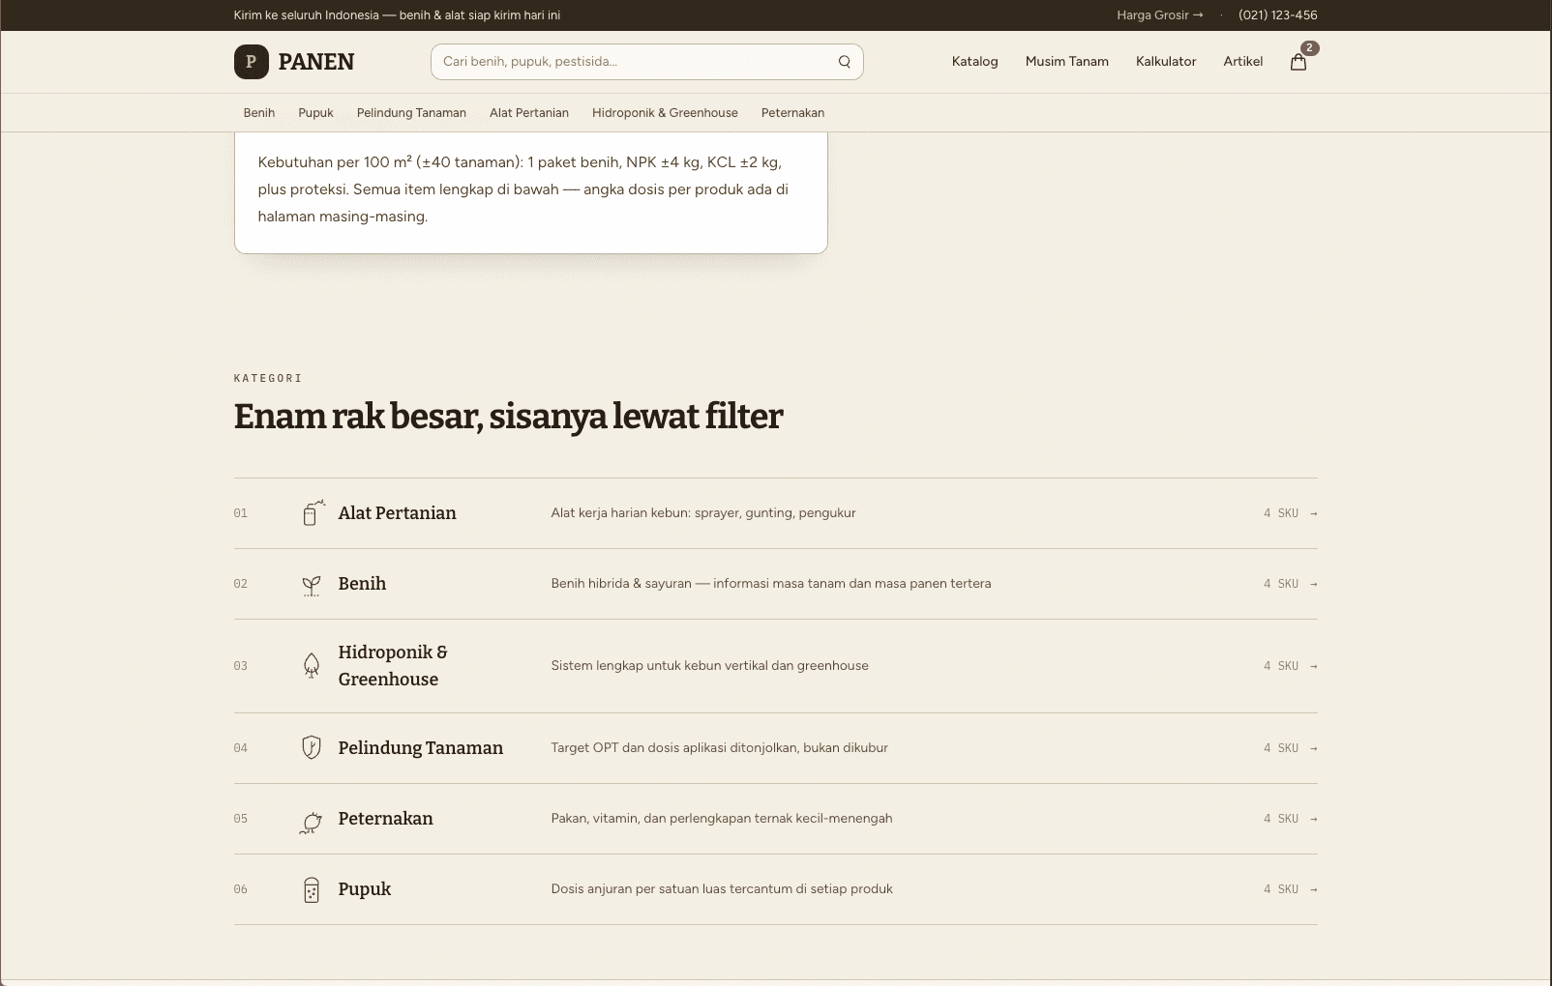Click the arrow in Benih row

click(1313, 584)
